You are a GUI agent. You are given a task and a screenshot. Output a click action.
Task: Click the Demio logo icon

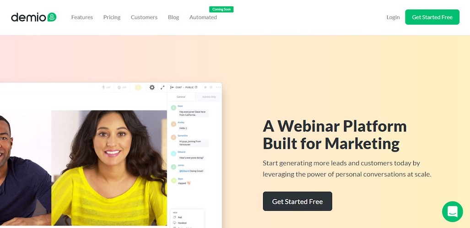(52, 17)
